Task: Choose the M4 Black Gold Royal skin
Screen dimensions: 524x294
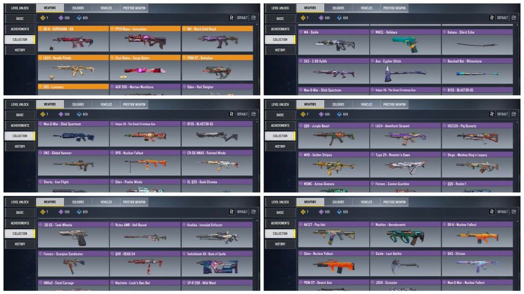Action: point(217,39)
